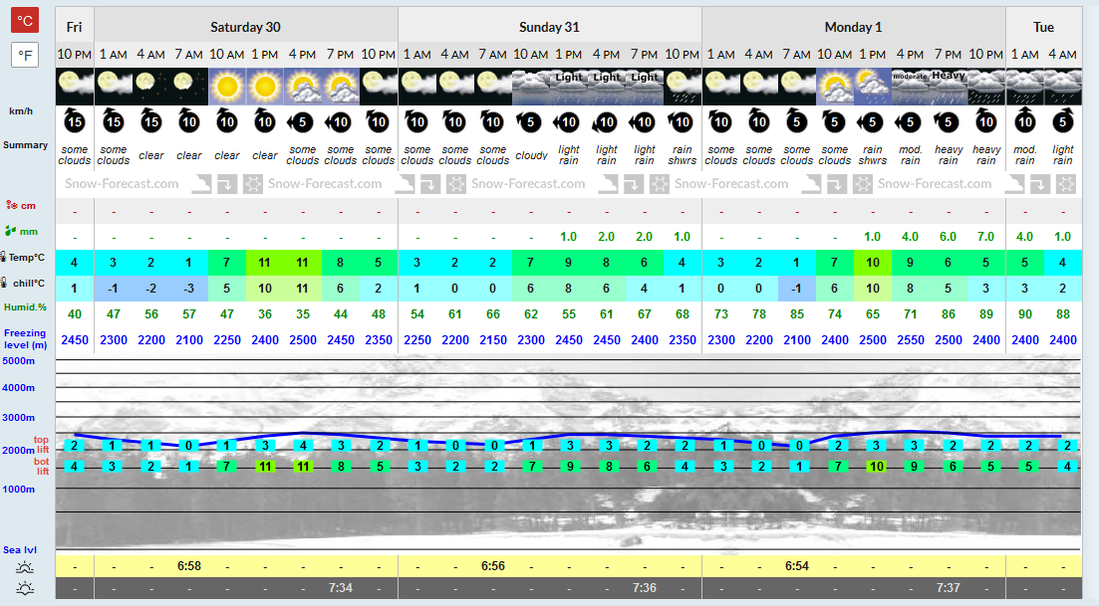
Task: Click the Monday 10 PM wind 10 arrow
Action: (986, 121)
